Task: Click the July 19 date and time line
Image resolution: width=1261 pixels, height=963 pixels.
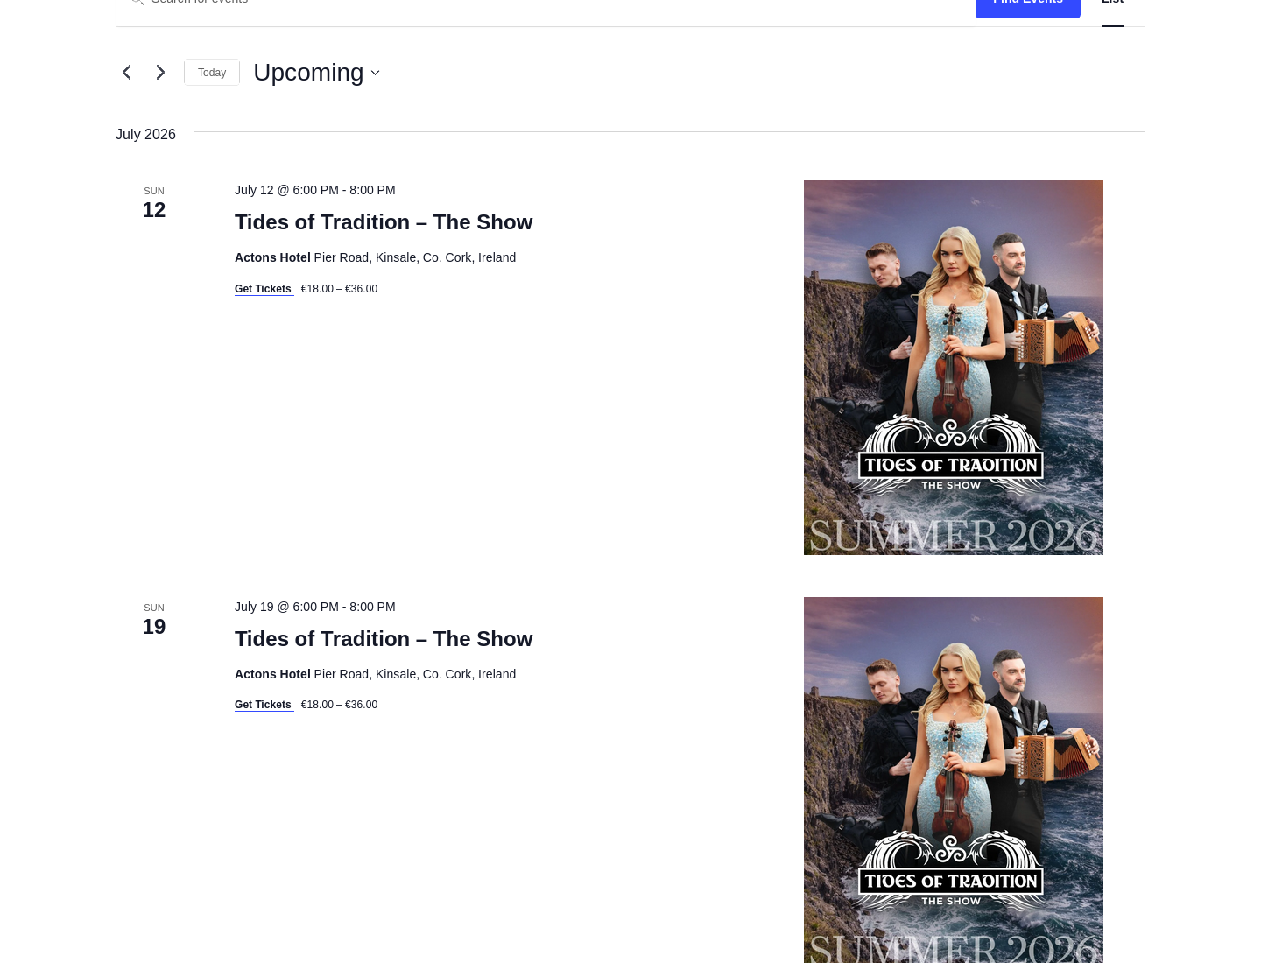Action: (x=314, y=607)
